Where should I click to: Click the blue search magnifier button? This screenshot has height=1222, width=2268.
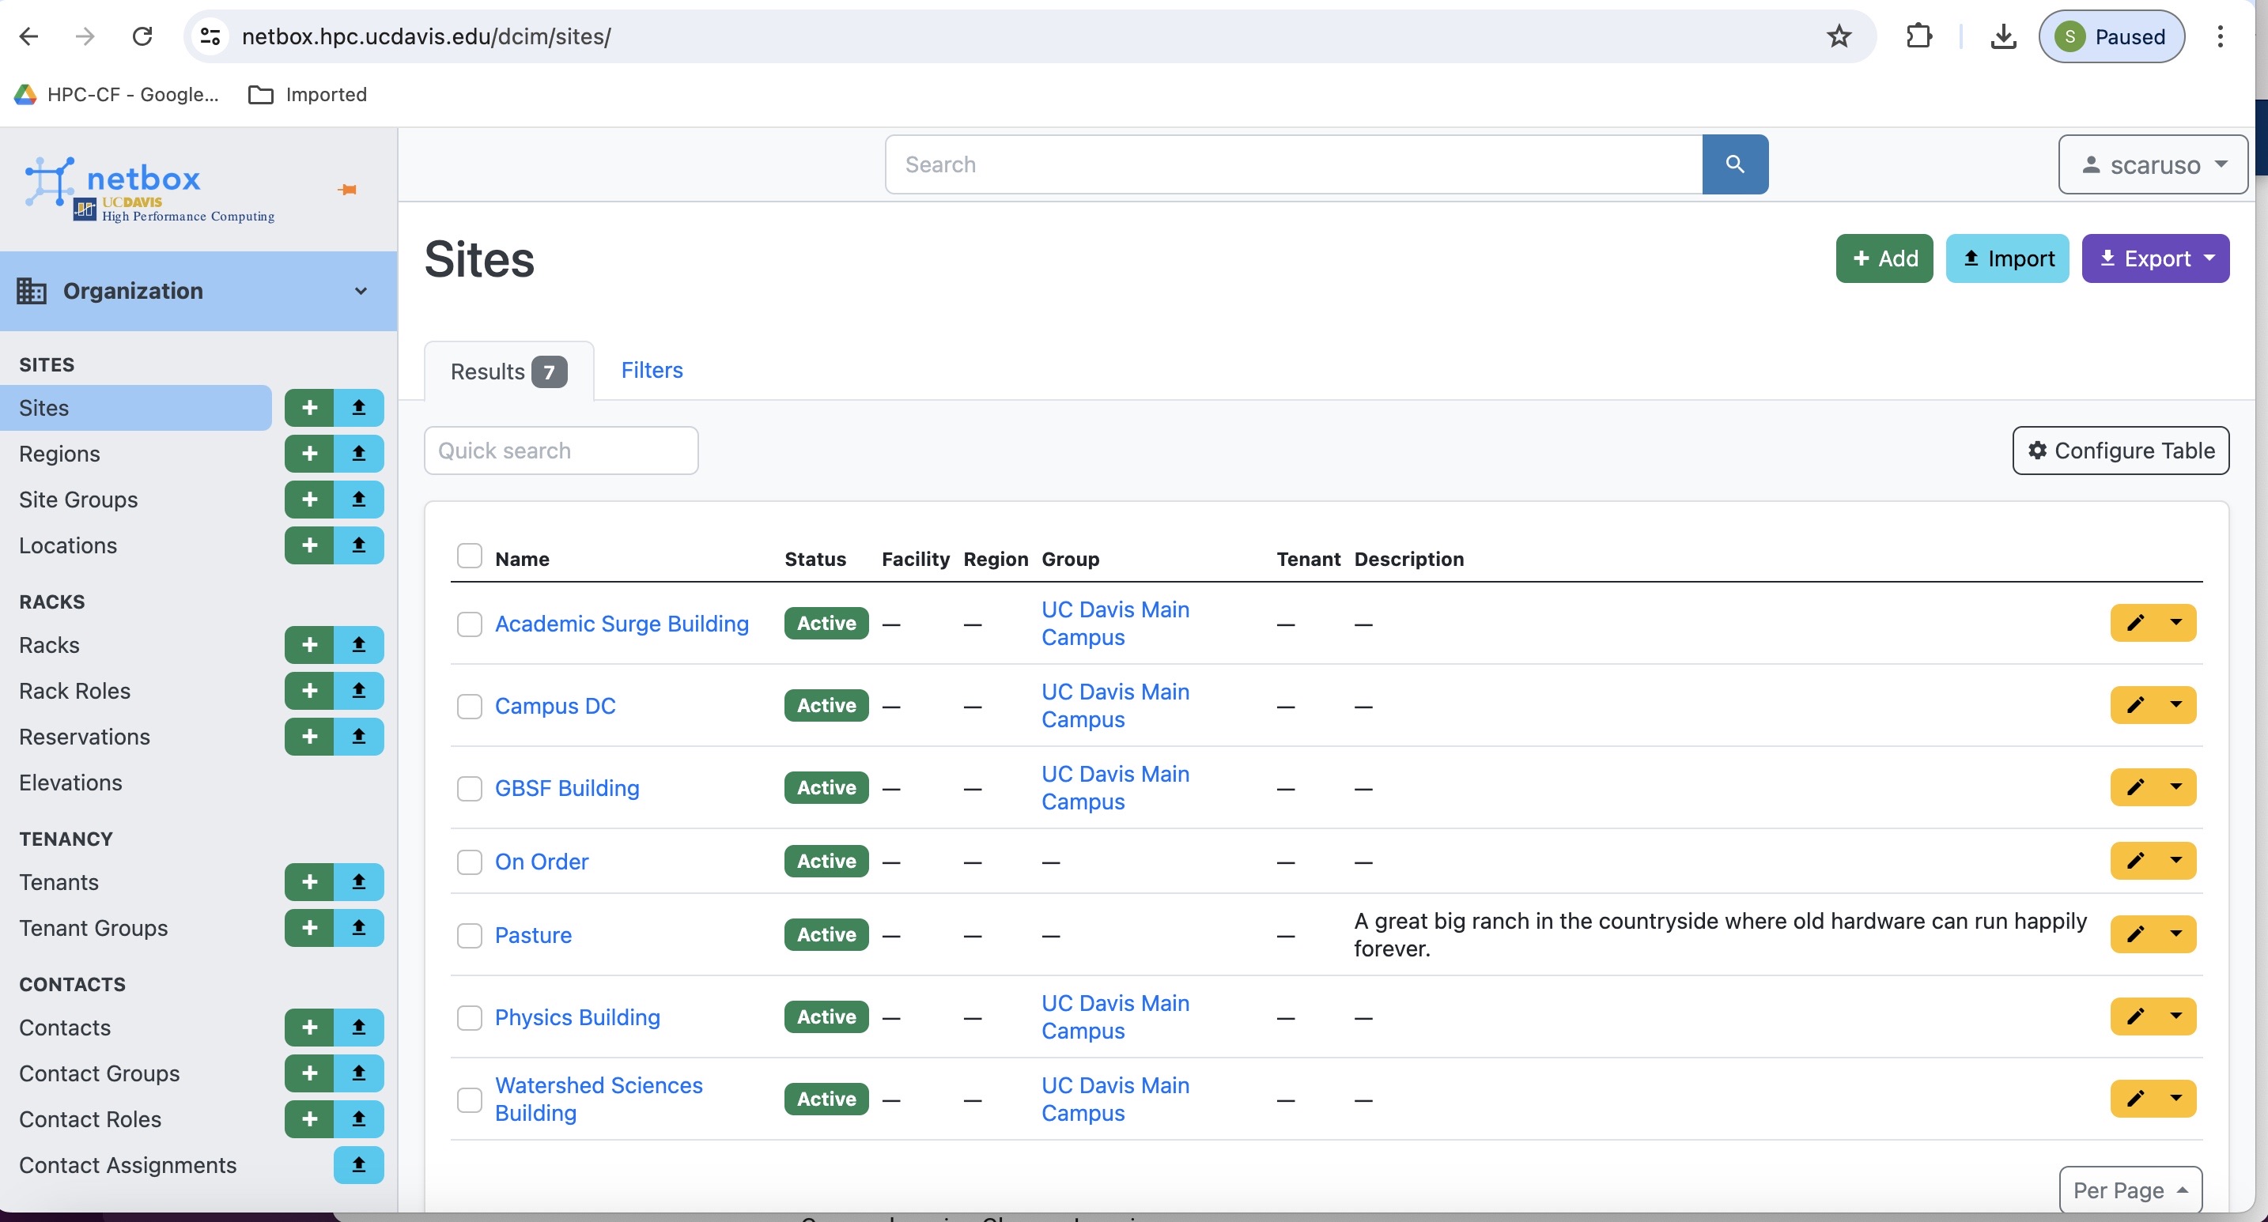click(x=1734, y=164)
